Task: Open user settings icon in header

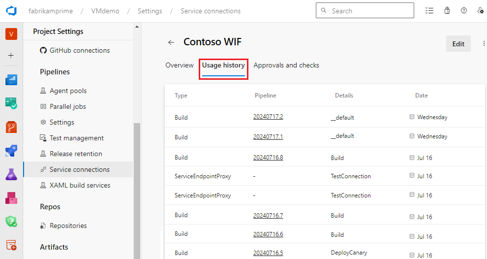Action: [481, 10]
